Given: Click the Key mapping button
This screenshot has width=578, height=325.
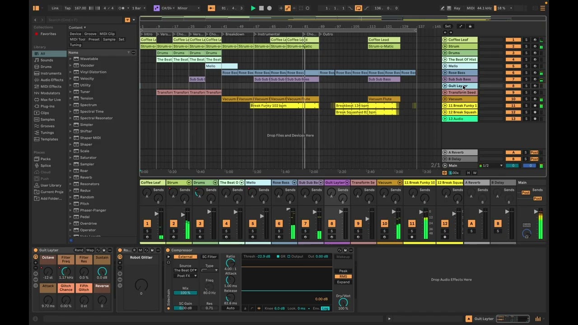Looking at the screenshot, I should (457, 8).
